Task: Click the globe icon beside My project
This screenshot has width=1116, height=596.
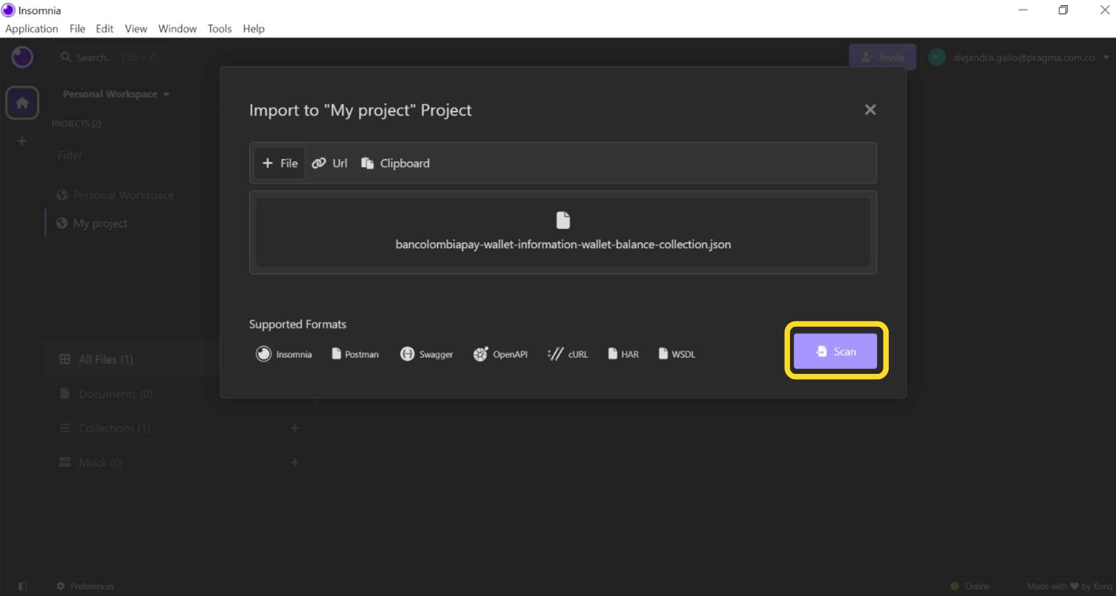Action: point(62,223)
